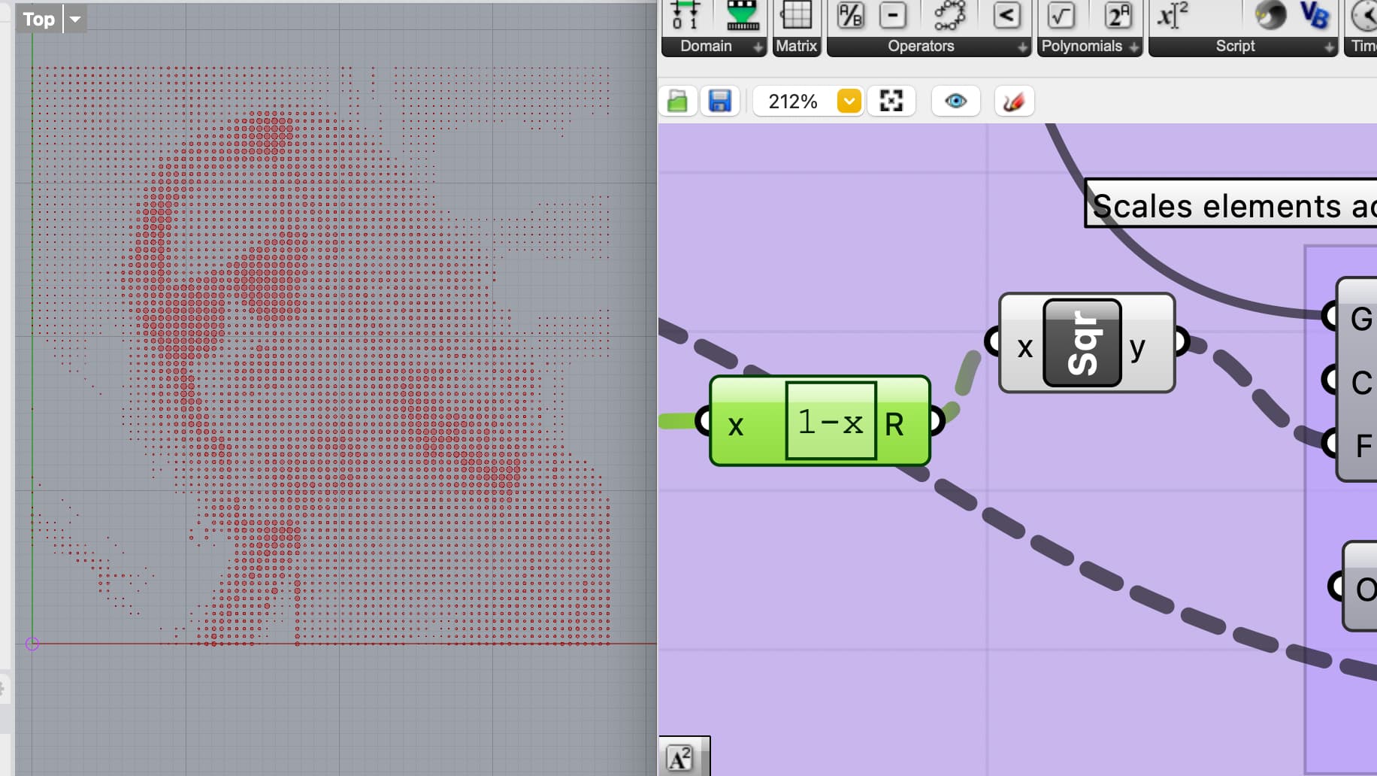This screenshot has height=776, width=1377.
Task: Open the Top viewport dropdown arrow
Action: [x=75, y=19]
